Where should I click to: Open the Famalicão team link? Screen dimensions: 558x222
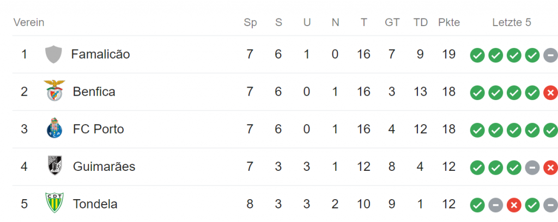100,54
